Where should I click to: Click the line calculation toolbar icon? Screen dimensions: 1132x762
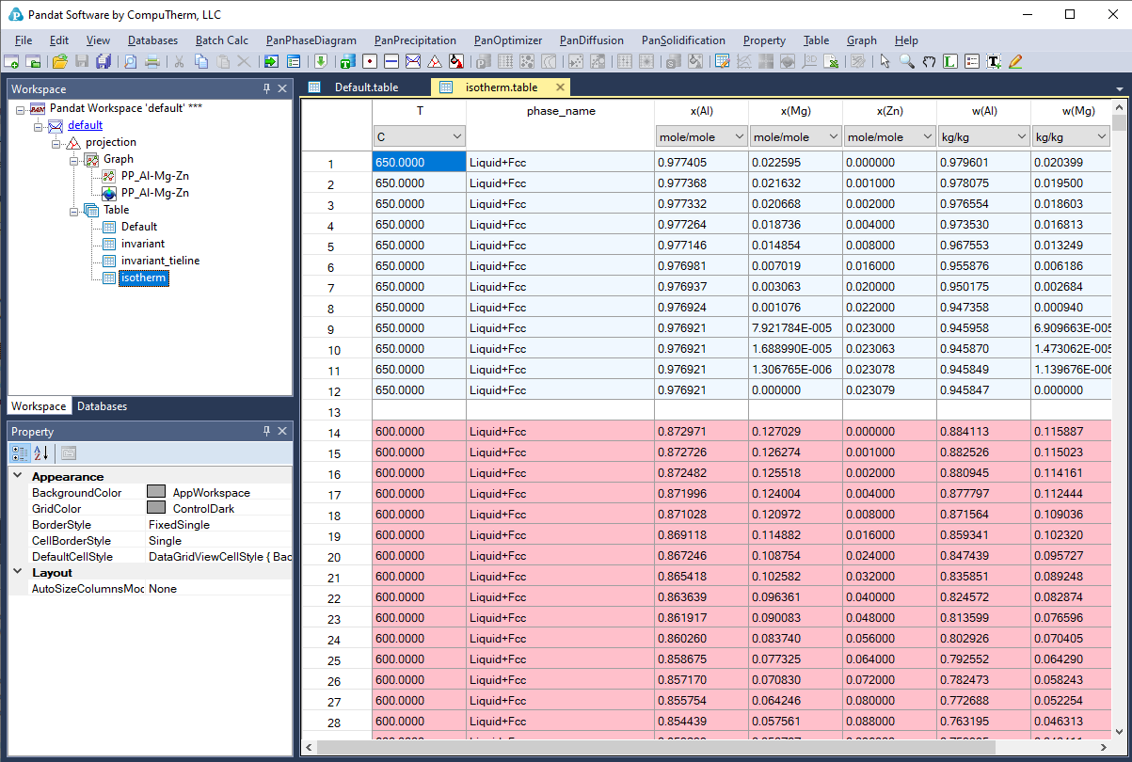[391, 62]
